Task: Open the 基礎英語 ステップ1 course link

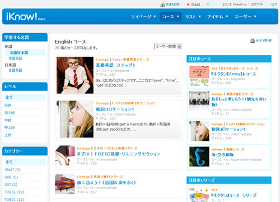Action: 115,65
